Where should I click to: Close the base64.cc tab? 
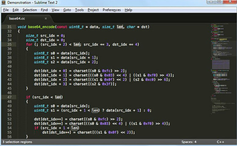tap(46, 19)
